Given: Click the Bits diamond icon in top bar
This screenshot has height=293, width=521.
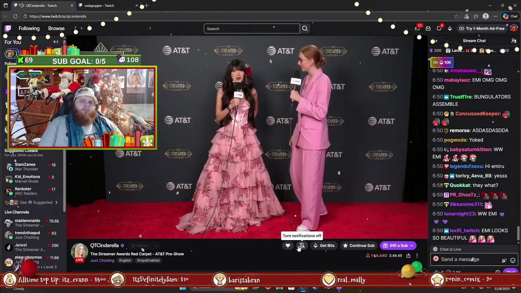Looking at the screenshot, I should pos(450,28).
